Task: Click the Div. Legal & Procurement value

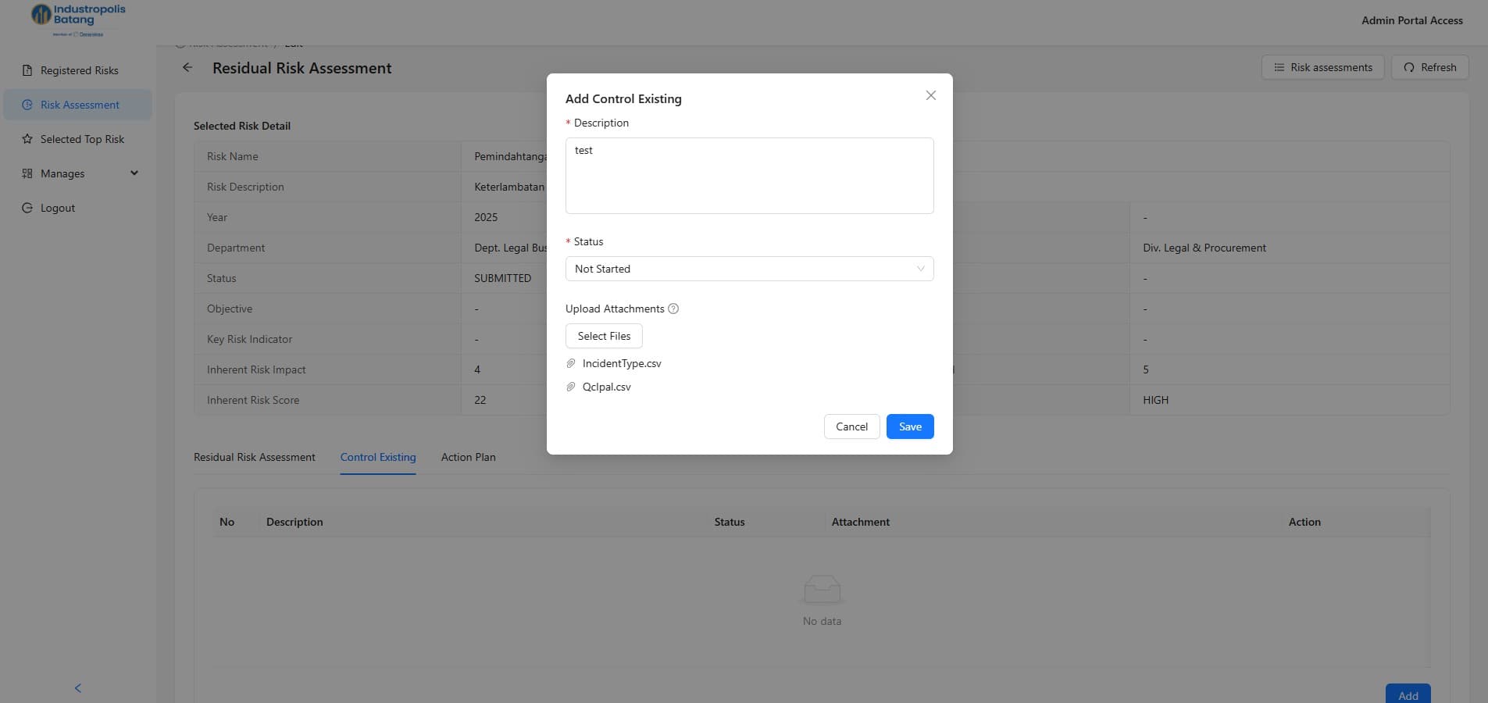Action: [x=1204, y=248]
